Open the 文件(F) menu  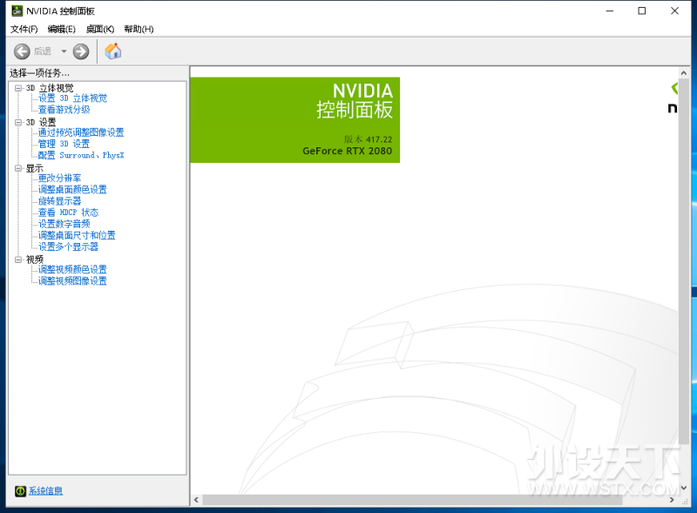[x=24, y=29]
